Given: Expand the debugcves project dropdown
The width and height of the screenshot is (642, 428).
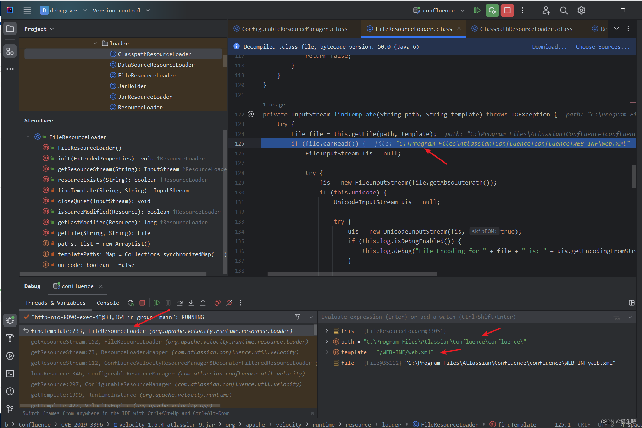Looking at the screenshot, I should pos(85,10).
